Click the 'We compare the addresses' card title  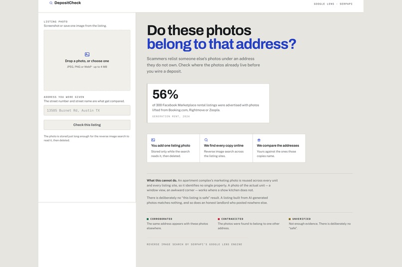click(x=278, y=145)
